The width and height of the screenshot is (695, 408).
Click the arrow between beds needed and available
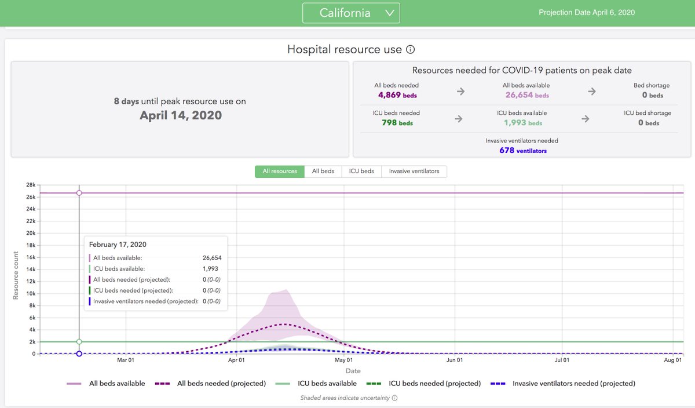(x=461, y=92)
